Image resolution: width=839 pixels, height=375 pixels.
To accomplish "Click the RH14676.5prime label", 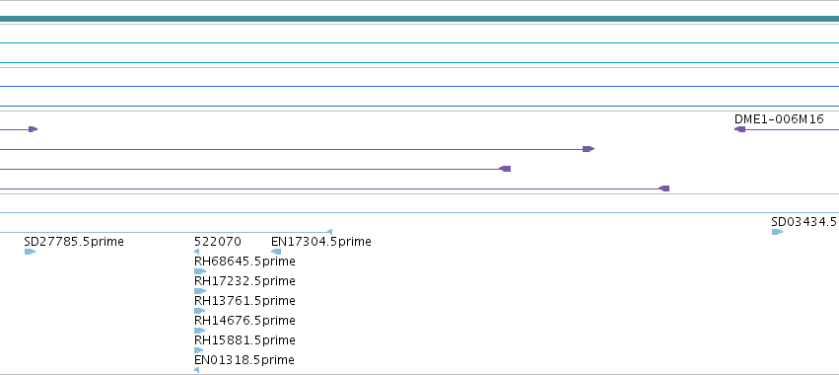I will pyautogui.click(x=245, y=321).
